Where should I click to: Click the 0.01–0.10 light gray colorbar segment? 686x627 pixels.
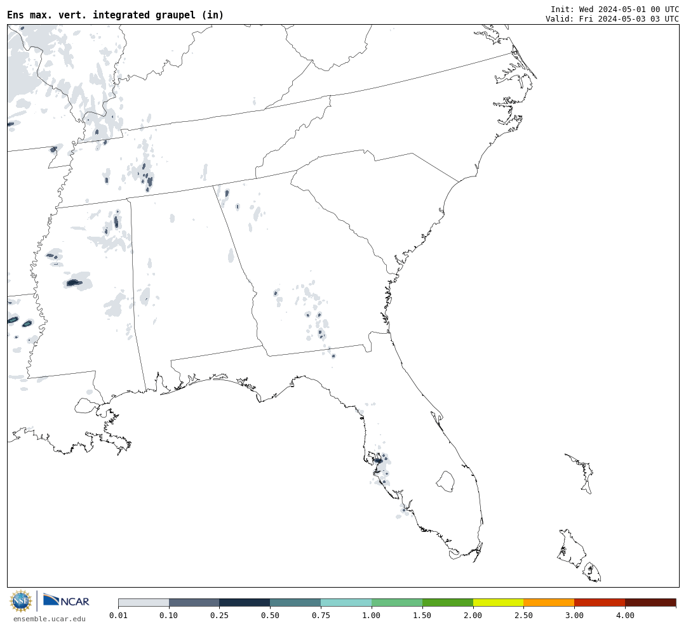click(144, 603)
